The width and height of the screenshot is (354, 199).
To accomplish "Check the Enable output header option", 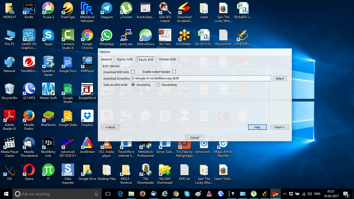I will [x=174, y=72].
